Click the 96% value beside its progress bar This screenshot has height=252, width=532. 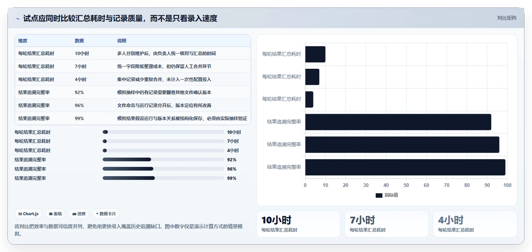tap(232, 169)
